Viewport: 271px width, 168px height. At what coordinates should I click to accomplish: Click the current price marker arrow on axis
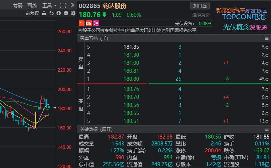coord(55,108)
